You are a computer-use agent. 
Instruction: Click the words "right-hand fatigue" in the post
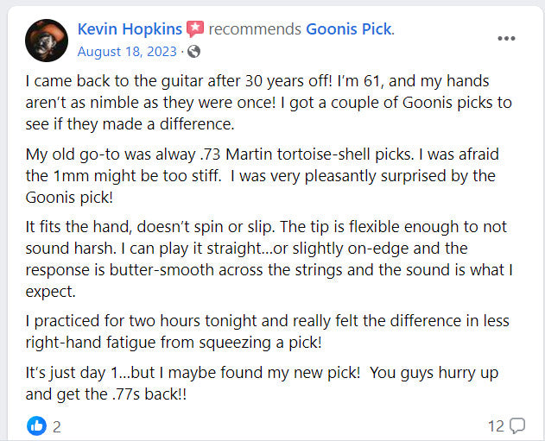pos(86,342)
